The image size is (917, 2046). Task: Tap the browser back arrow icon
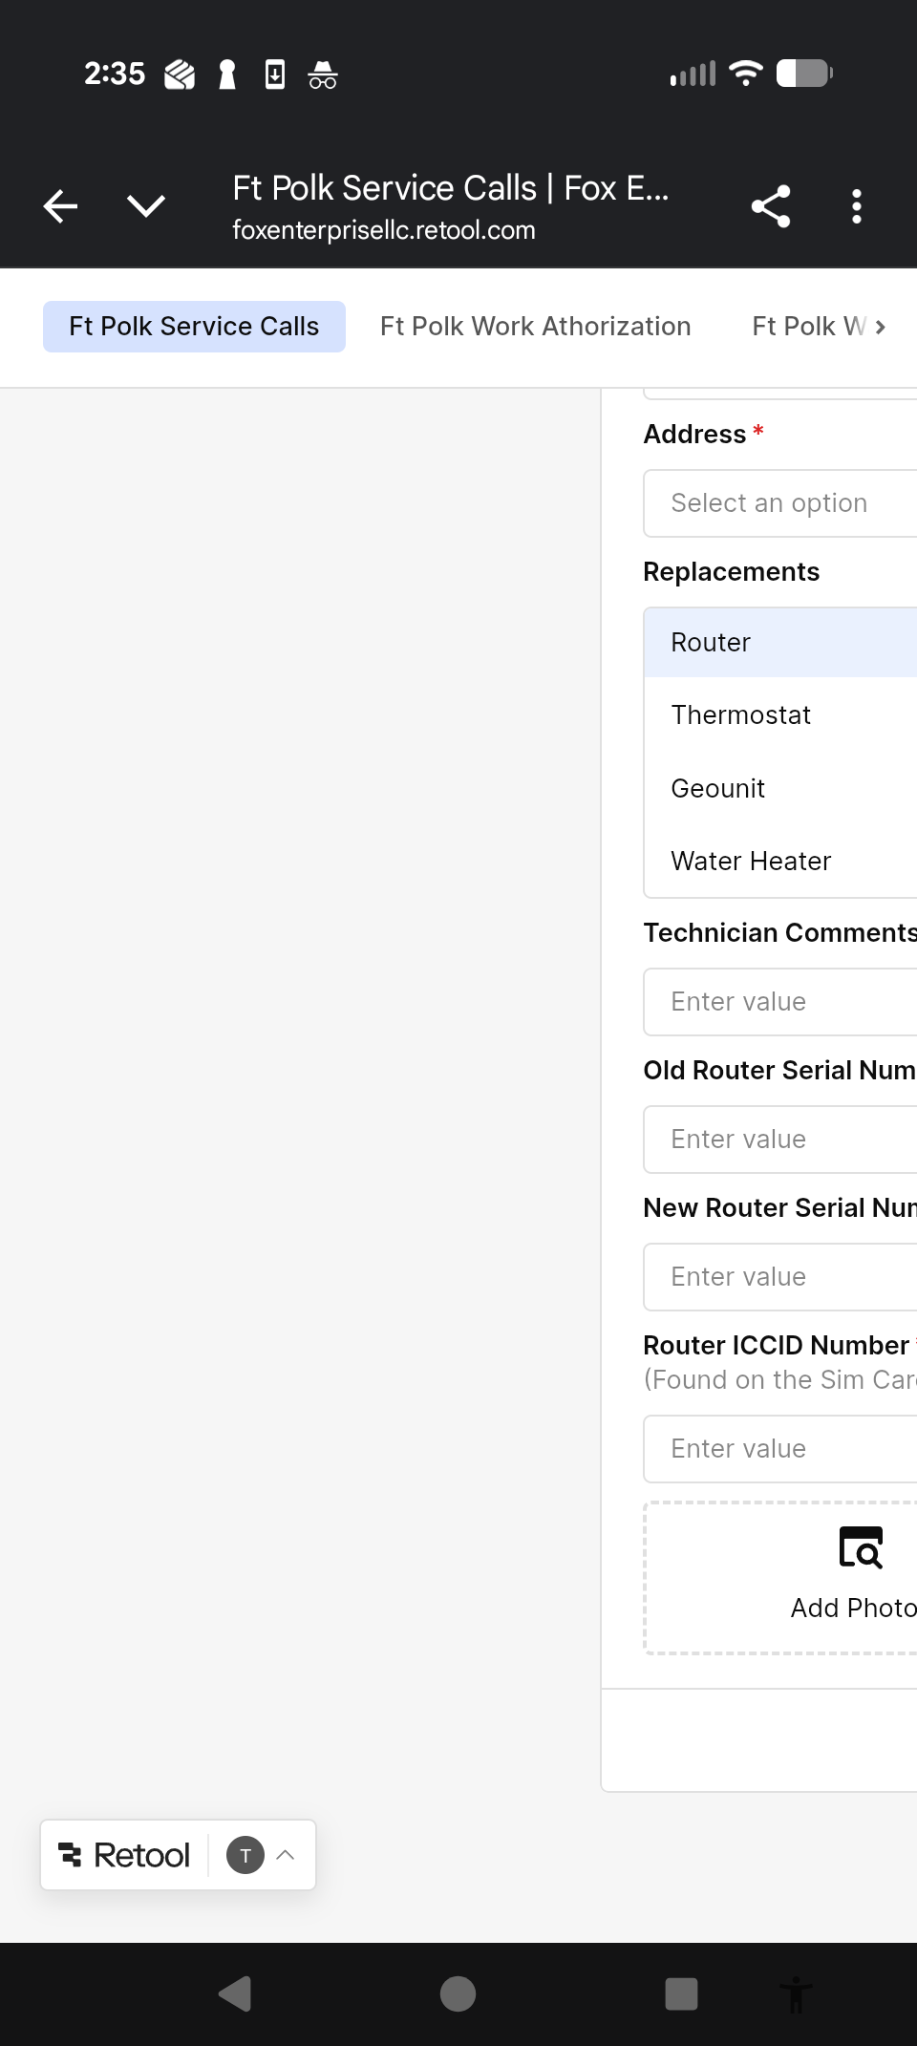pyautogui.click(x=60, y=206)
